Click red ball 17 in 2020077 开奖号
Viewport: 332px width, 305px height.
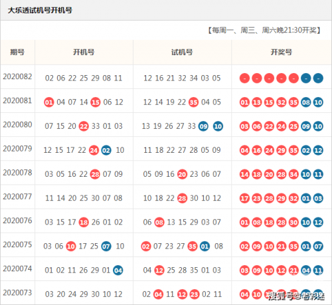(244, 198)
